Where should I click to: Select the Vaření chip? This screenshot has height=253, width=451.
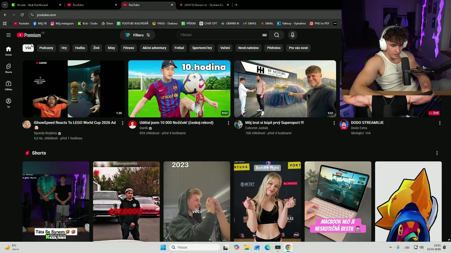[225, 48]
